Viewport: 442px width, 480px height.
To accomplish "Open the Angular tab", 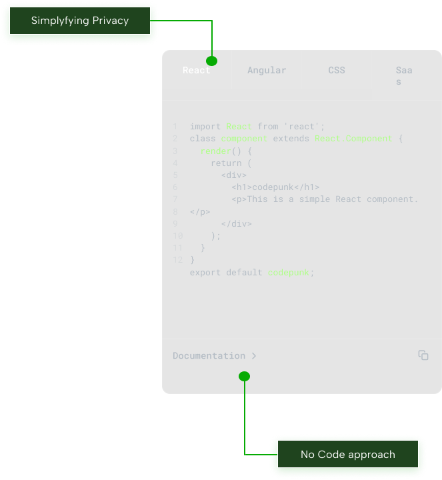I will (x=267, y=71).
